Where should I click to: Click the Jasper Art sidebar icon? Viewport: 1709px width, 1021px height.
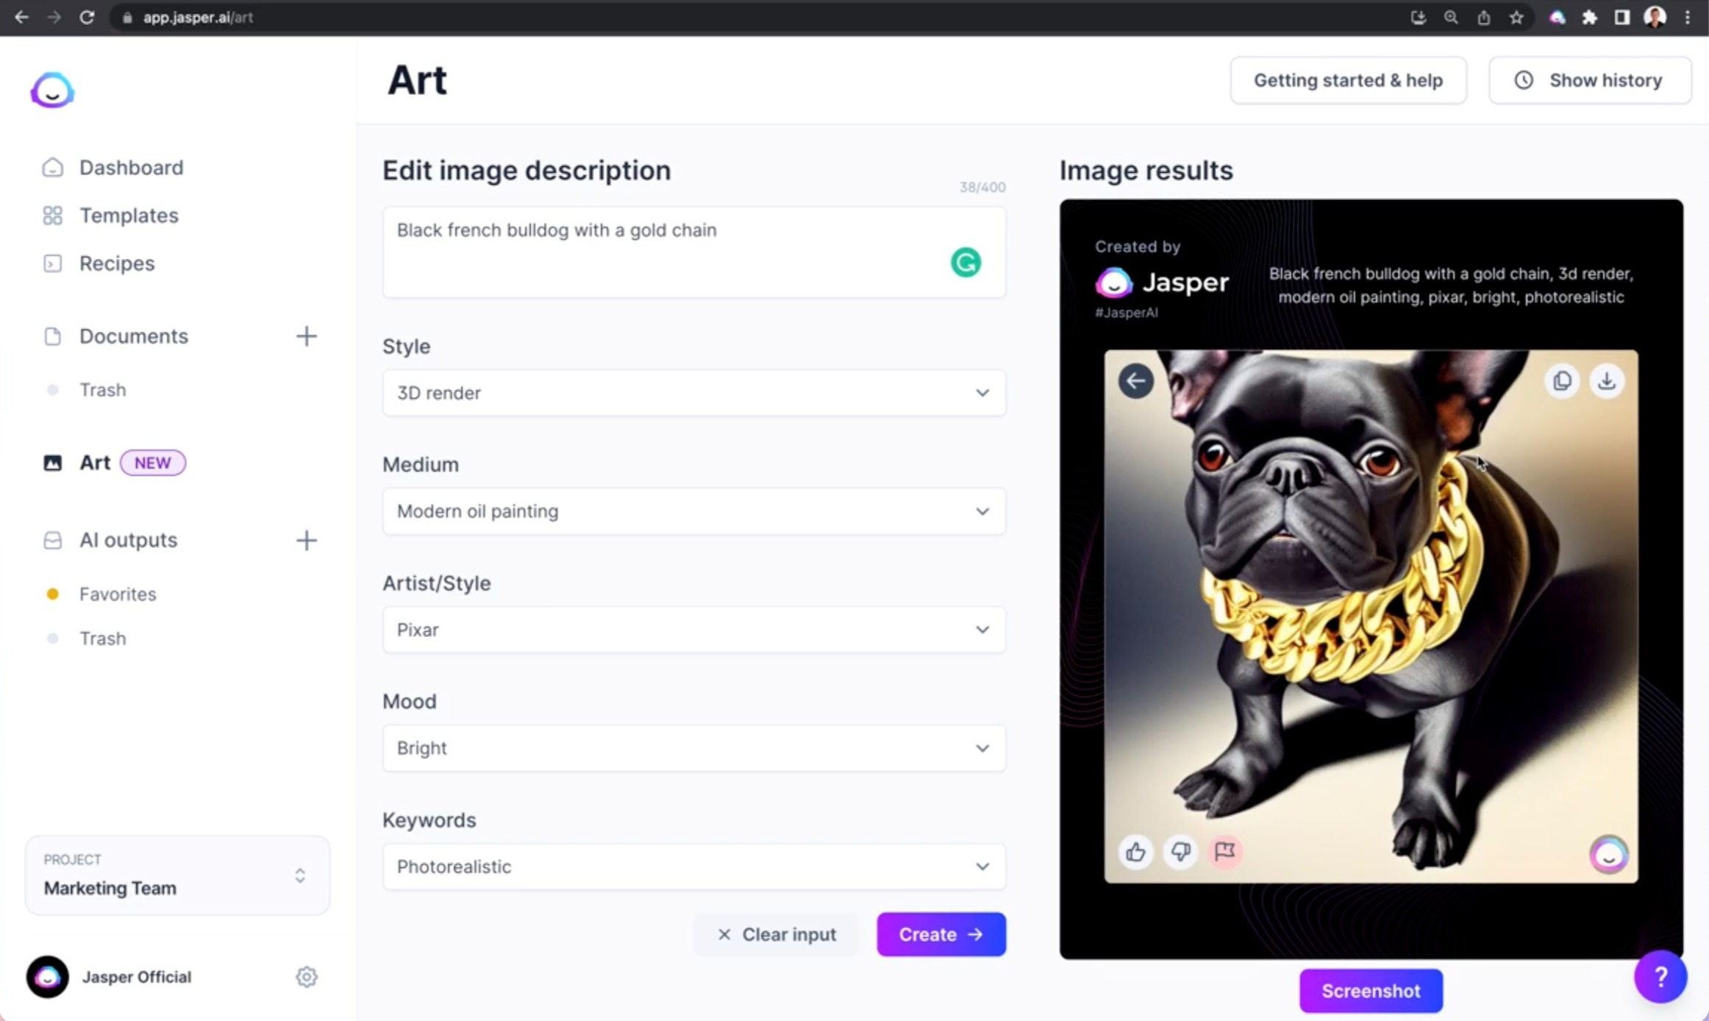[52, 462]
